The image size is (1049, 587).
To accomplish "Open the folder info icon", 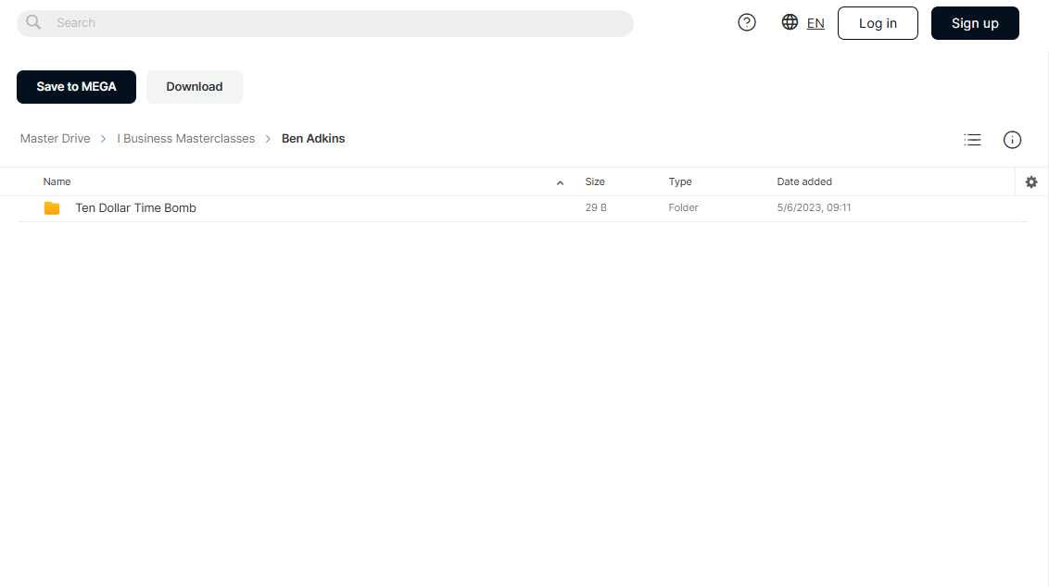I will pos(1012,140).
